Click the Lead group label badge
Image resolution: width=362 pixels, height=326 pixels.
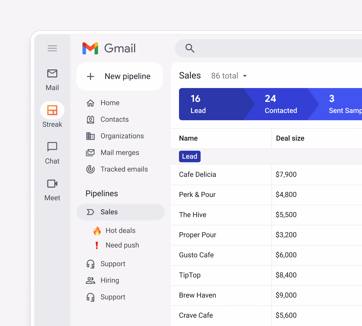click(190, 156)
